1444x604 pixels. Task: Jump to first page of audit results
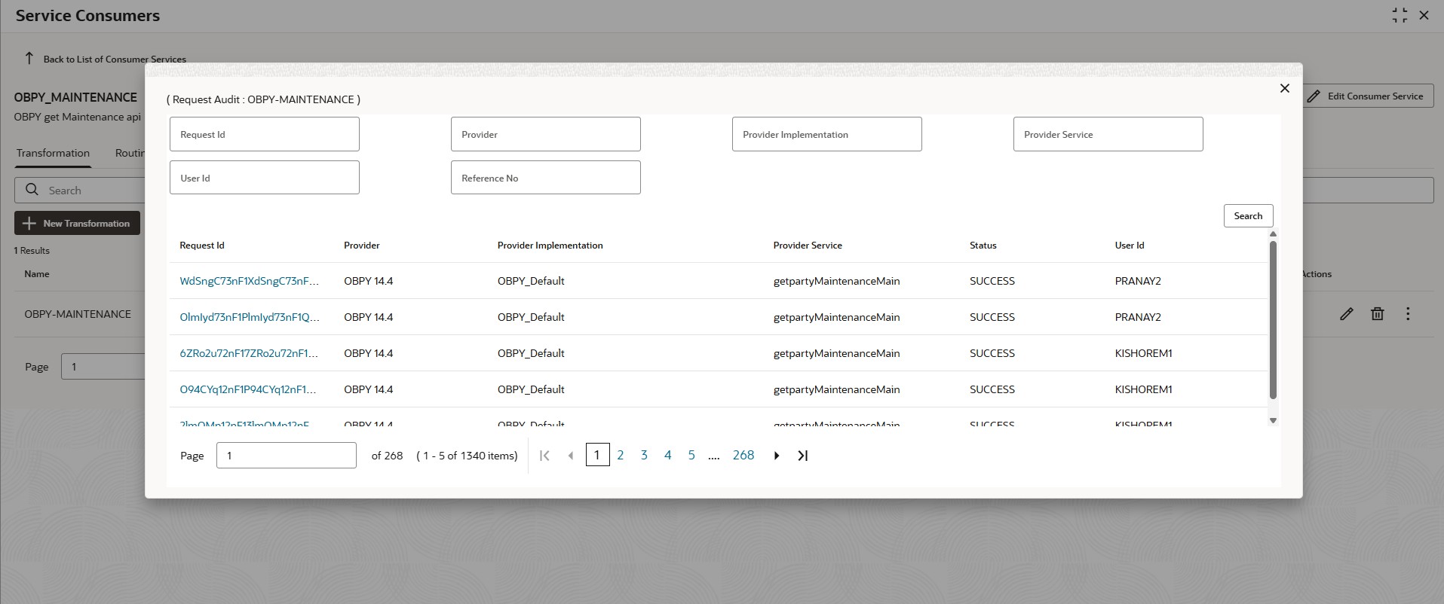[x=544, y=455]
